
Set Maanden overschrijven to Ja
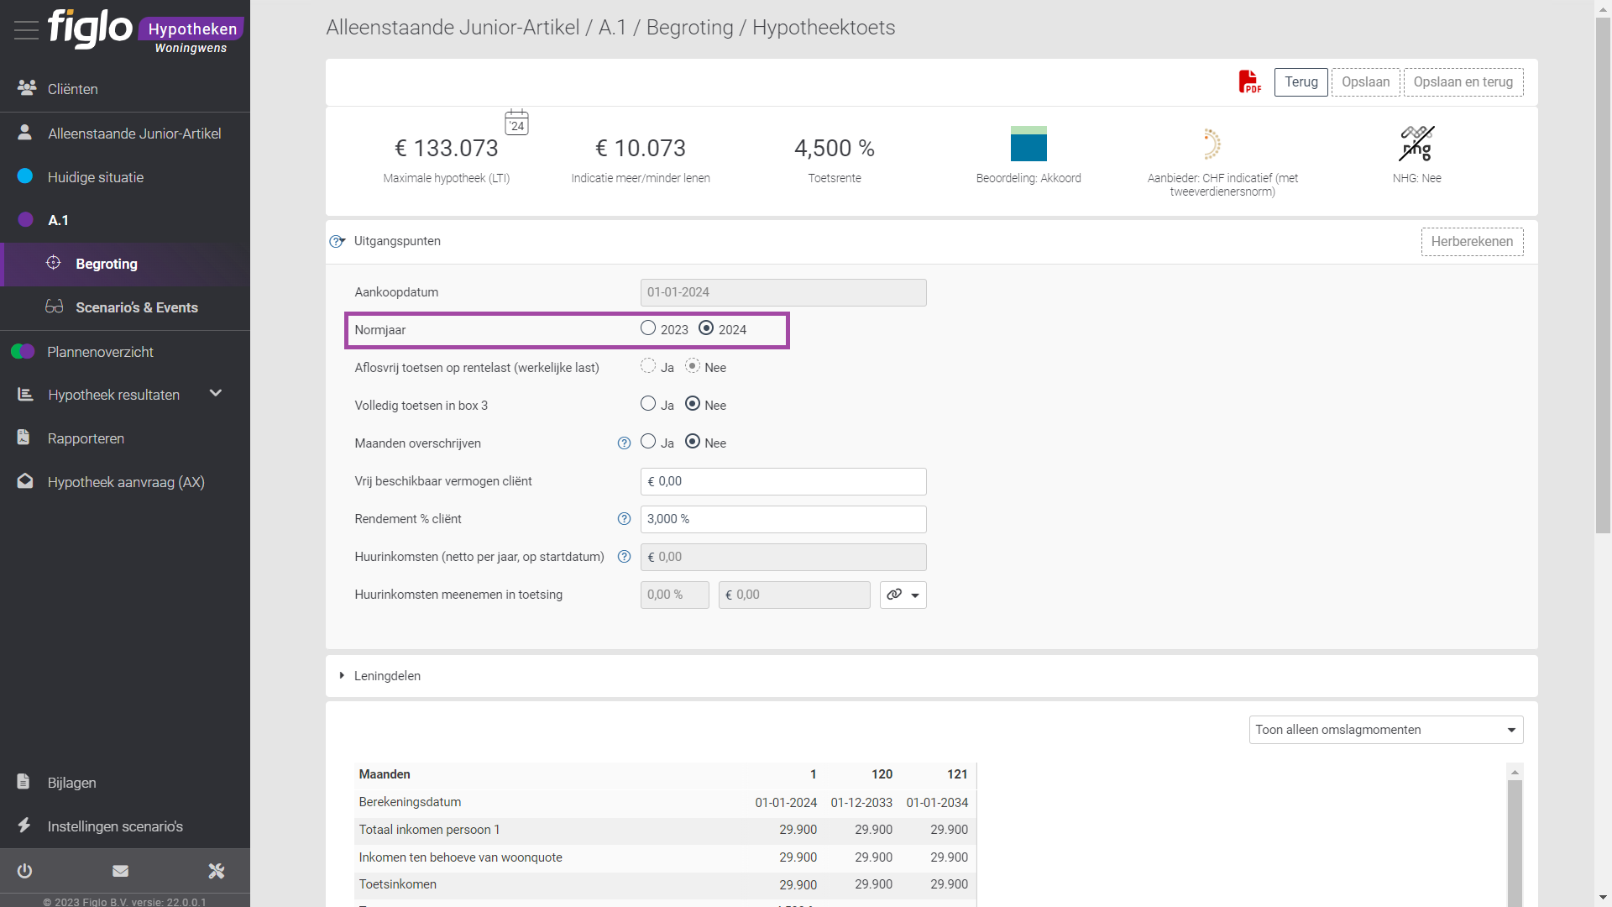tap(648, 442)
